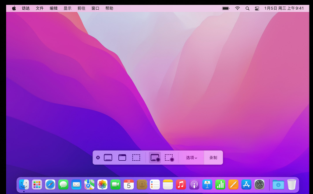This screenshot has width=313, height=194.
Task: Click the Spotlight search icon
Action: [247, 8]
